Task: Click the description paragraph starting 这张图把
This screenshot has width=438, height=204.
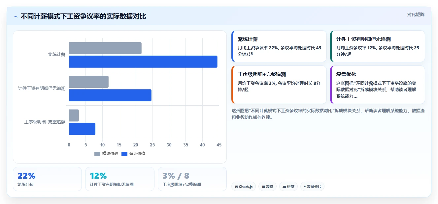Action: 328,114
